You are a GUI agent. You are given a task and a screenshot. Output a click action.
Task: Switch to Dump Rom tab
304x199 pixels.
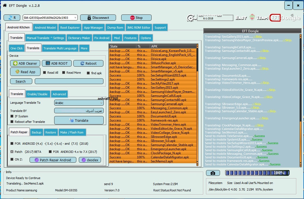click(x=115, y=28)
